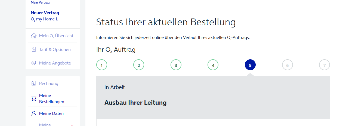Open the Tarif & Optionen menu entry
The image size is (340, 126).
point(51,50)
